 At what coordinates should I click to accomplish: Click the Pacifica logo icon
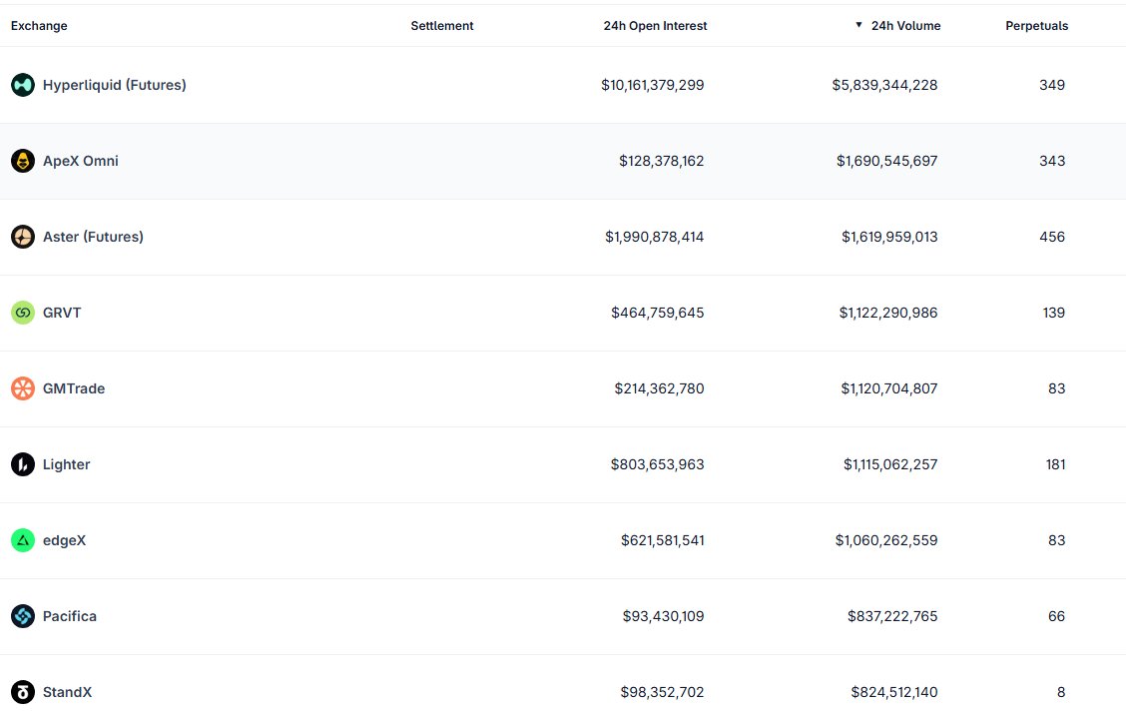[x=23, y=616]
